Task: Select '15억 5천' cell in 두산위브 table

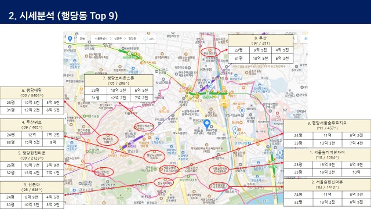Action: [32, 142]
